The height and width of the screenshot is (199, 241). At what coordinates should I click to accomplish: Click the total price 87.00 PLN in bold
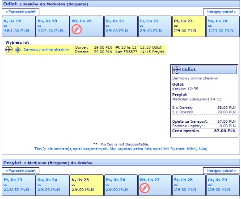[225, 131]
